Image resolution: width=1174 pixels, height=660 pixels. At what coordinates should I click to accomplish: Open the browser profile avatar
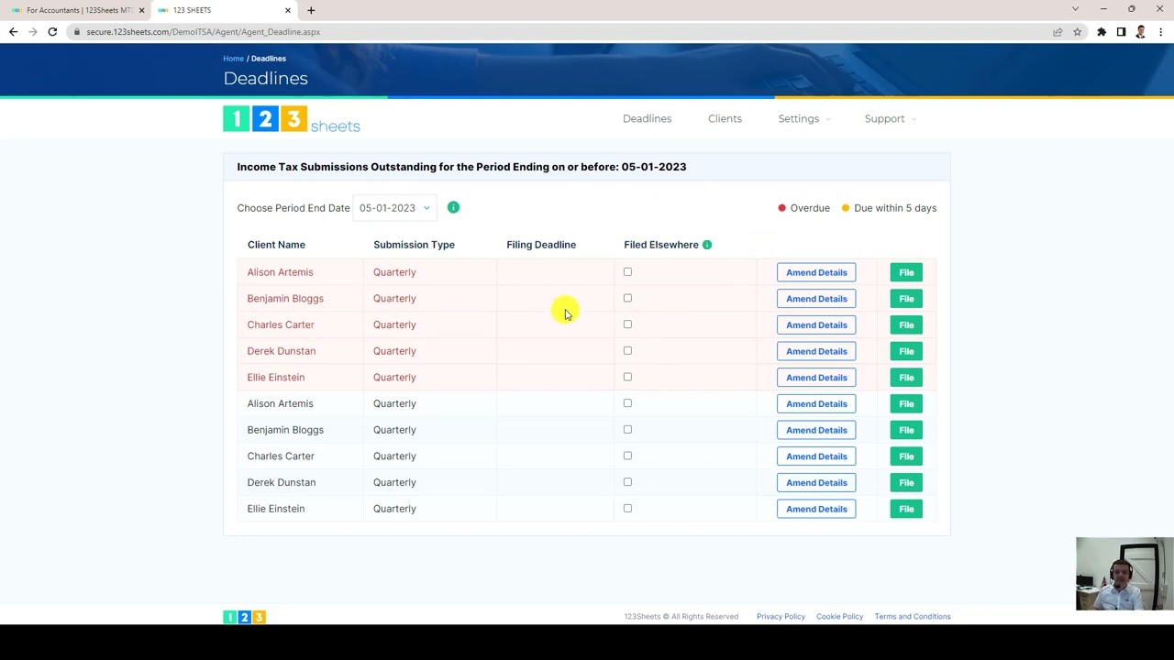[x=1140, y=32]
